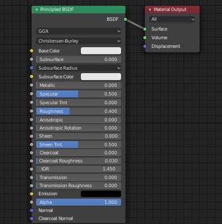Click the Subsurface value slider
Screen dimensions: 222x224
(79, 59)
